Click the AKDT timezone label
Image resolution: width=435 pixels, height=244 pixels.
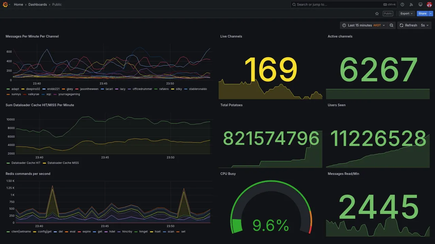pyautogui.click(x=377, y=25)
